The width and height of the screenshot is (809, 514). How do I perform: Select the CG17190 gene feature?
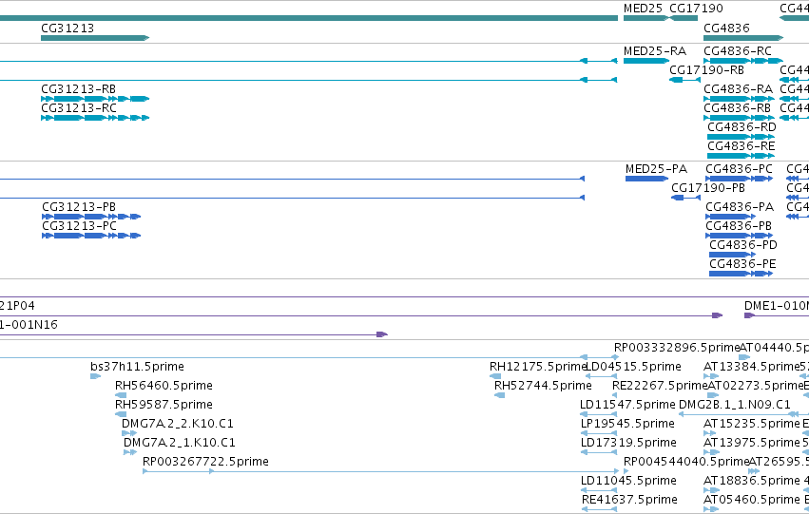[684, 18]
